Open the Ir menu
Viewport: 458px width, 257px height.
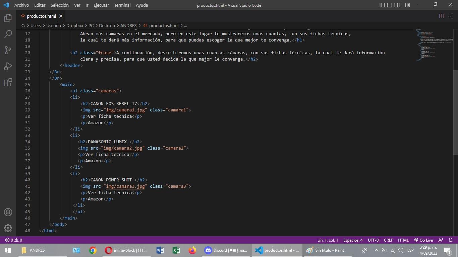(87, 5)
